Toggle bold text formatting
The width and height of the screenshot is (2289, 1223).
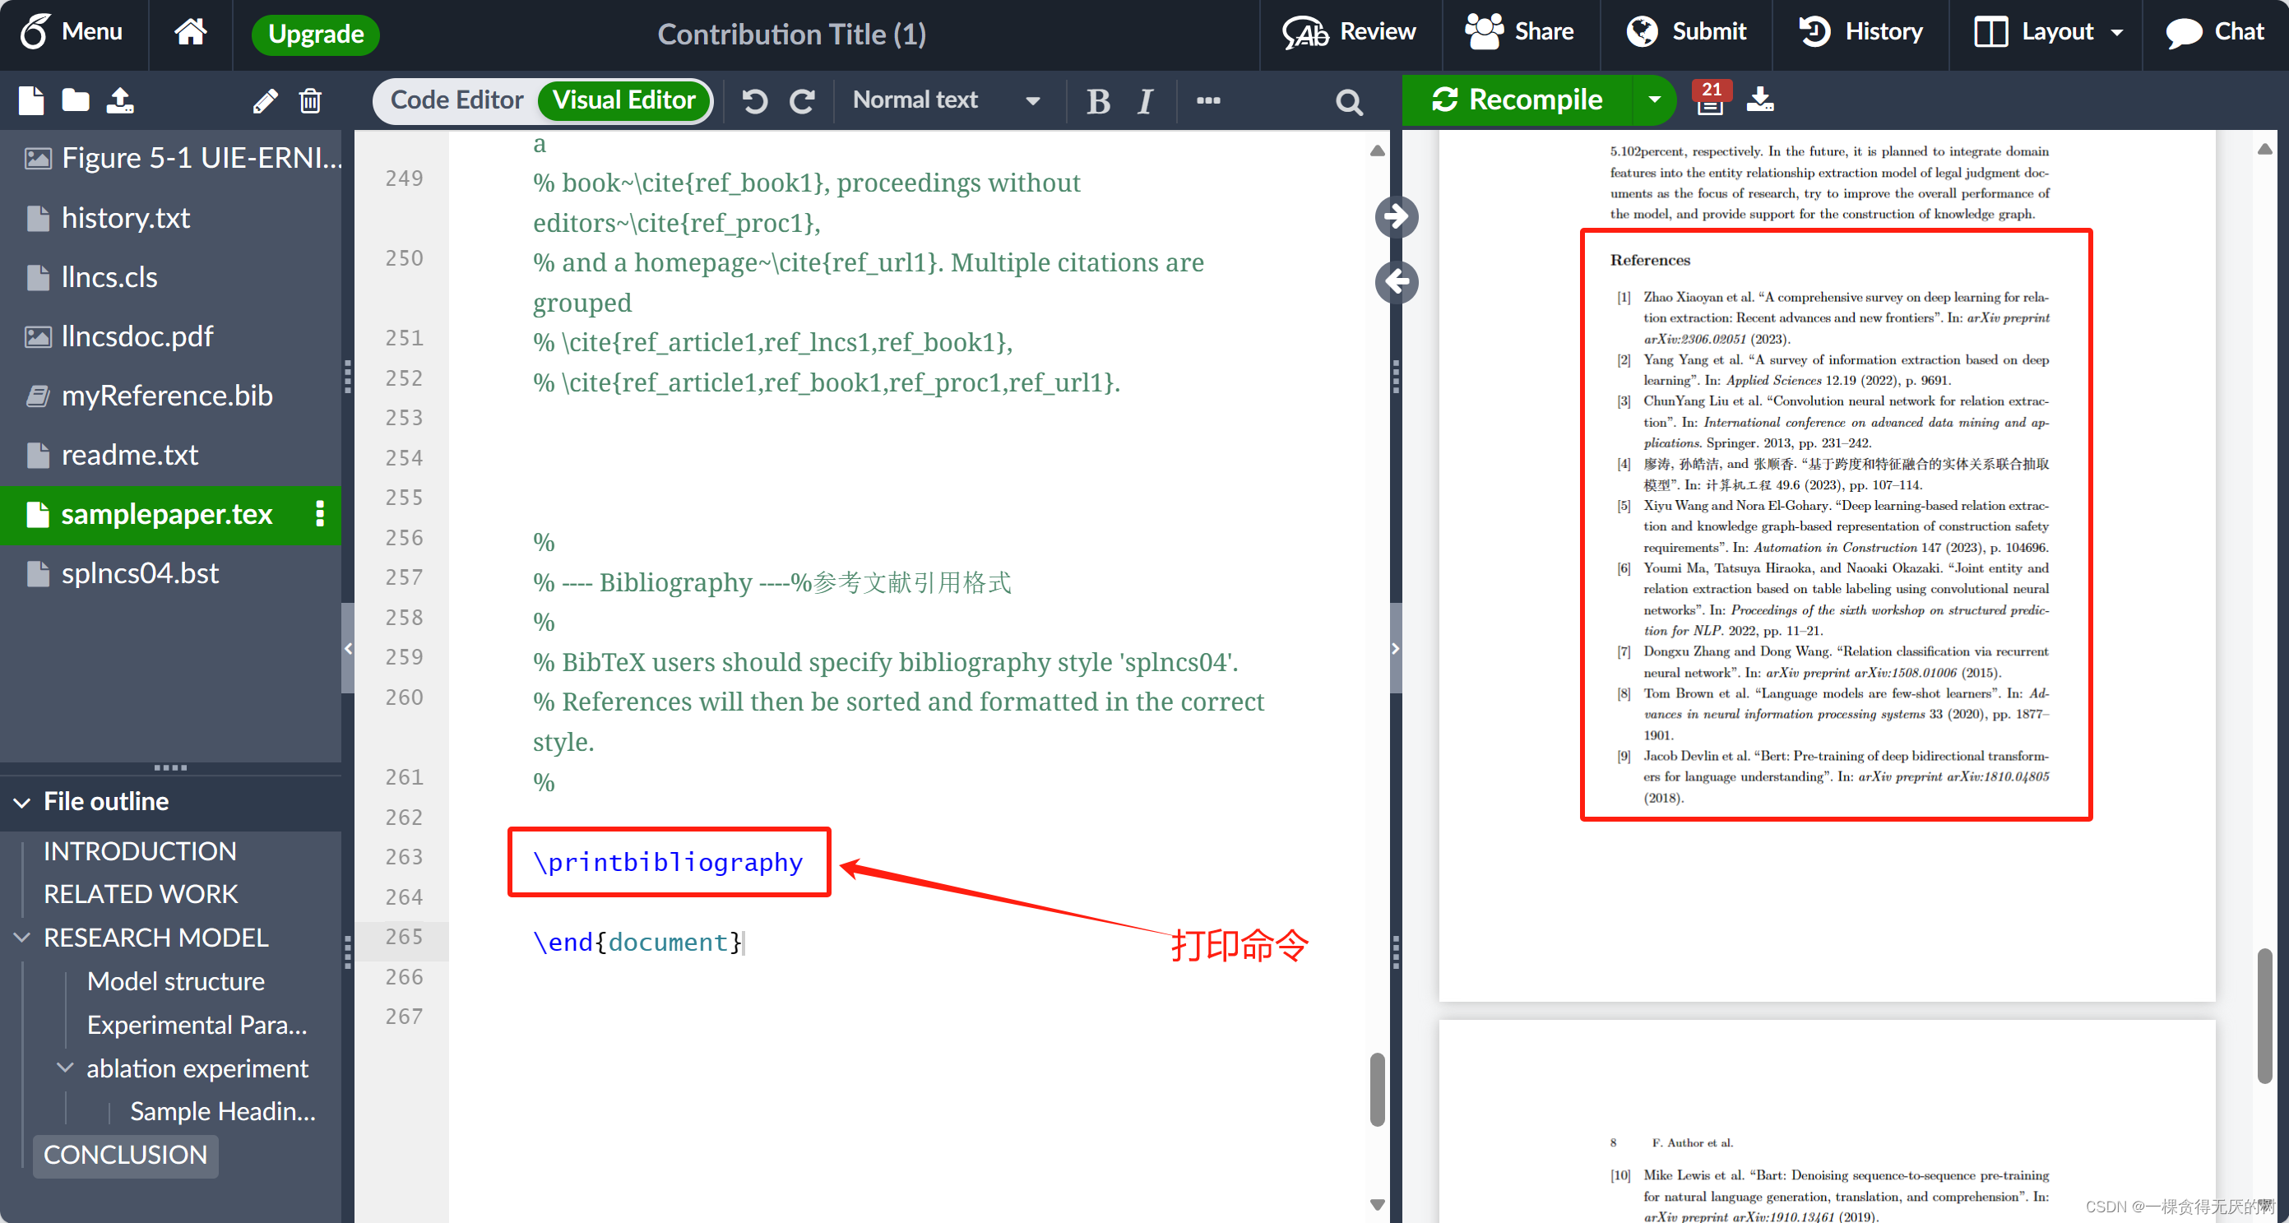[x=1097, y=100]
